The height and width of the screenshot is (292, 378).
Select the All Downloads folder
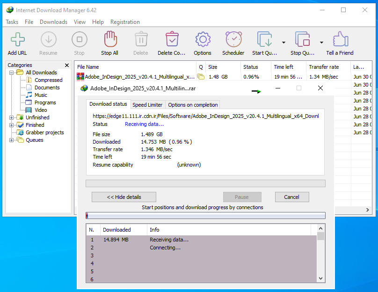coord(41,73)
